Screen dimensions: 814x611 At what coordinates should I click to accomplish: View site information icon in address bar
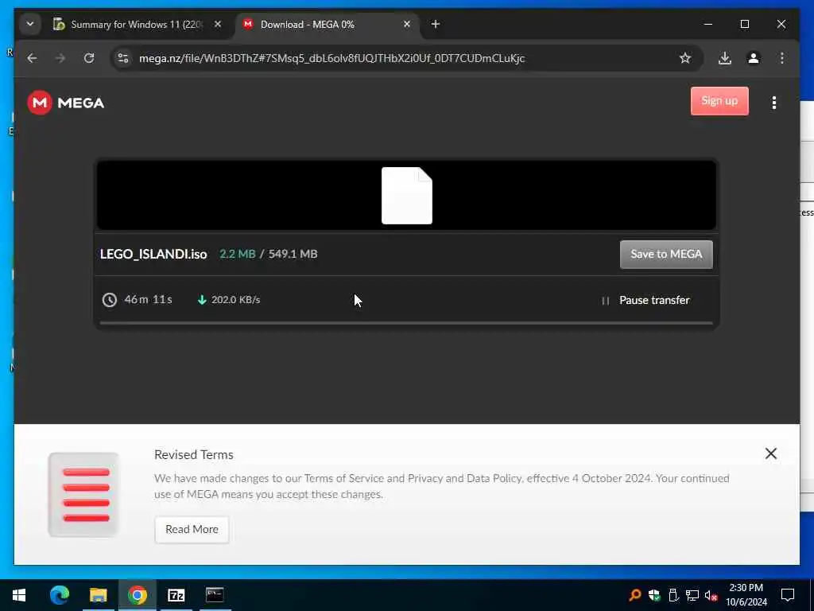(123, 58)
